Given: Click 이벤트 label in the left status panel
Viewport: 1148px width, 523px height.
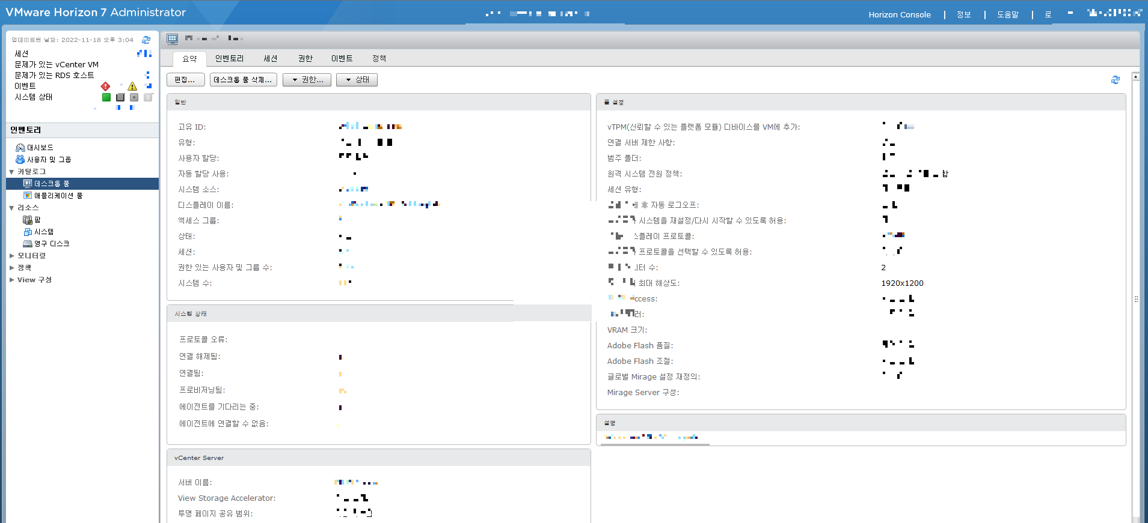Looking at the screenshot, I should click(x=25, y=86).
